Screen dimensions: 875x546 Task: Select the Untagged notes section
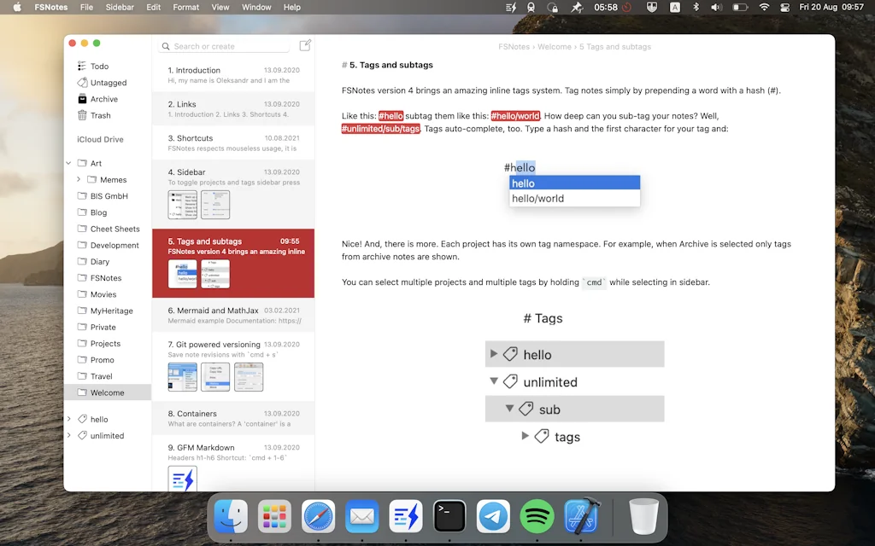[x=103, y=82]
